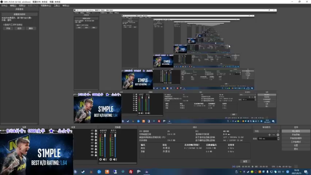This screenshot has width=311, height=175.
Task: Add a transition with the plus icon
Action: click(x=269, y=135)
